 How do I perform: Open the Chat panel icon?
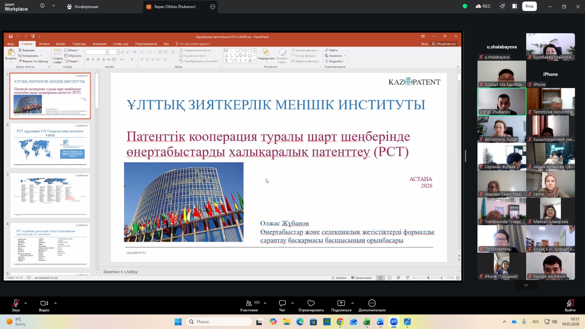[282, 303]
